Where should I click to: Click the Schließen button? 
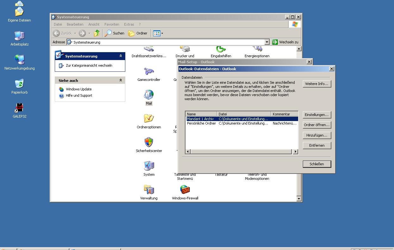tap(317, 164)
